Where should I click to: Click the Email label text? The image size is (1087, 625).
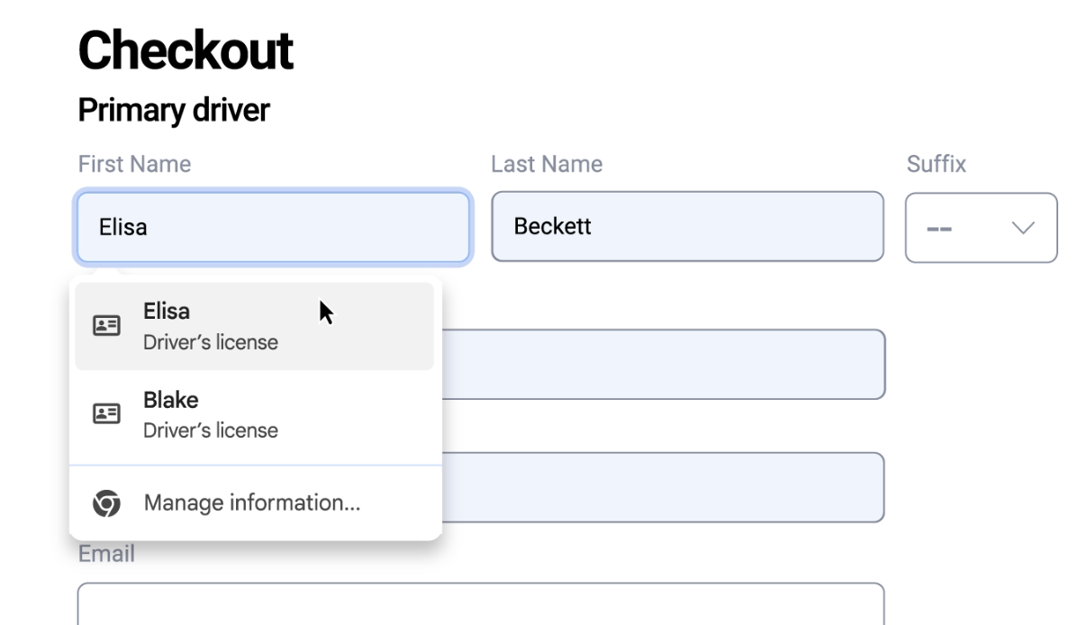[106, 554]
